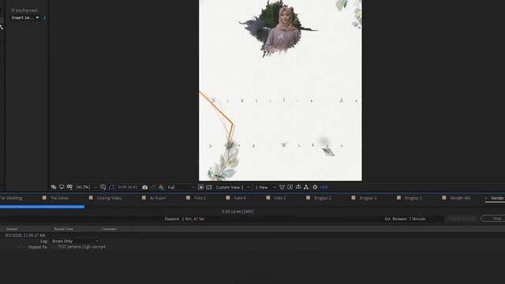Click the Comment column header
The width and height of the screenshot is (505, 284).
[x=109, y=229]
